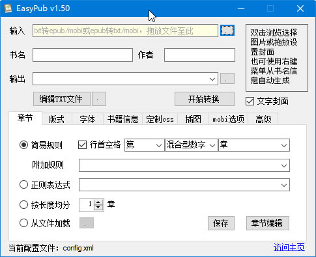Screen dimensions: 316x257
Task: Click the 作者 author field
Action: coord(199,55)
